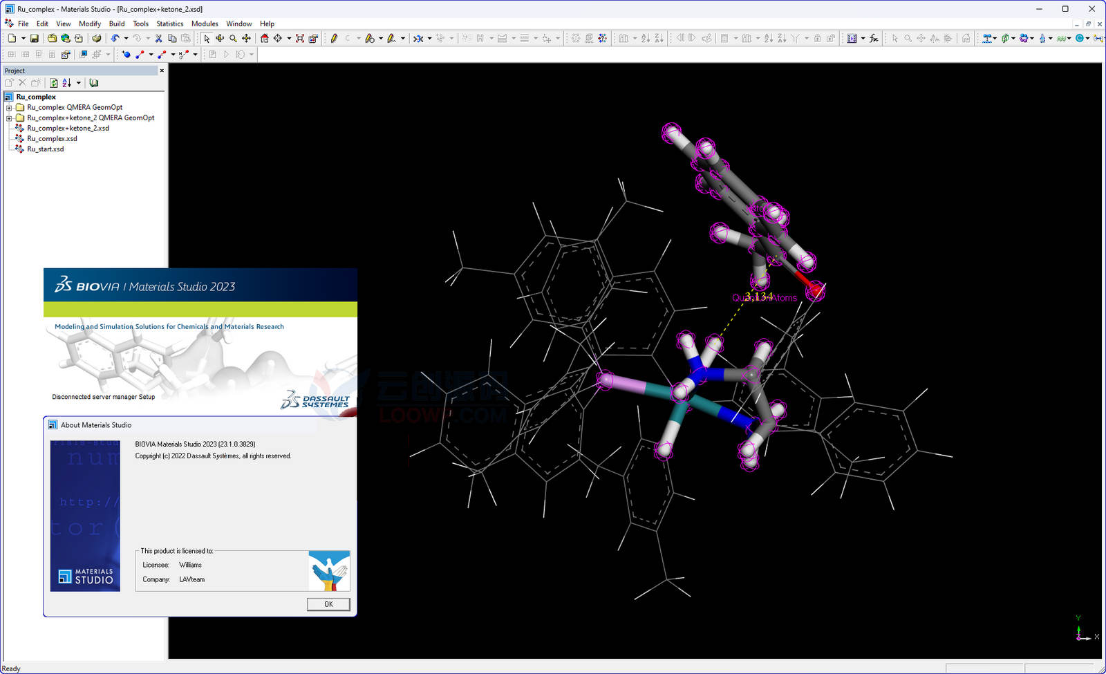Click the Display Style icon in the toolbar
1106x674 pixels.
point(313,39)
